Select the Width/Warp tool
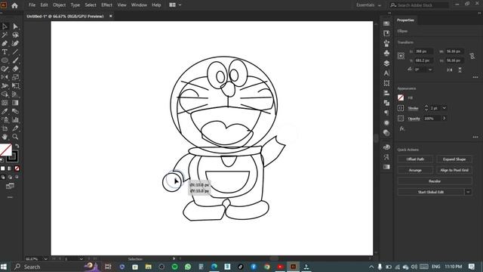This screenshot has height=272, width=483. point(5,85)
